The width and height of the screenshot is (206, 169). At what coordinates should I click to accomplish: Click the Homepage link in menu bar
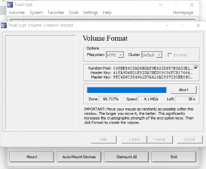pos(183,13)
